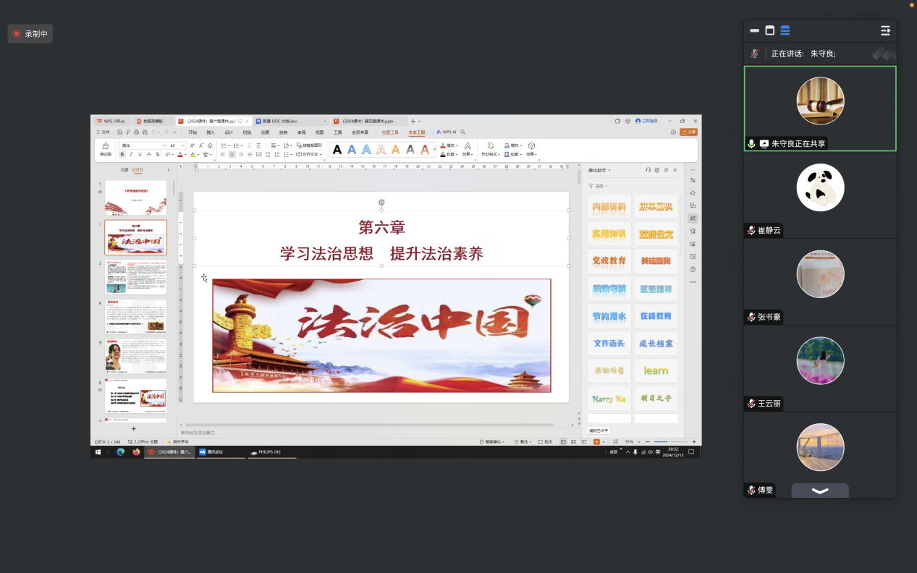Screen dimensions: 917x573
Task: Pin the beautify assistant panel
Action: coord(666,170)
